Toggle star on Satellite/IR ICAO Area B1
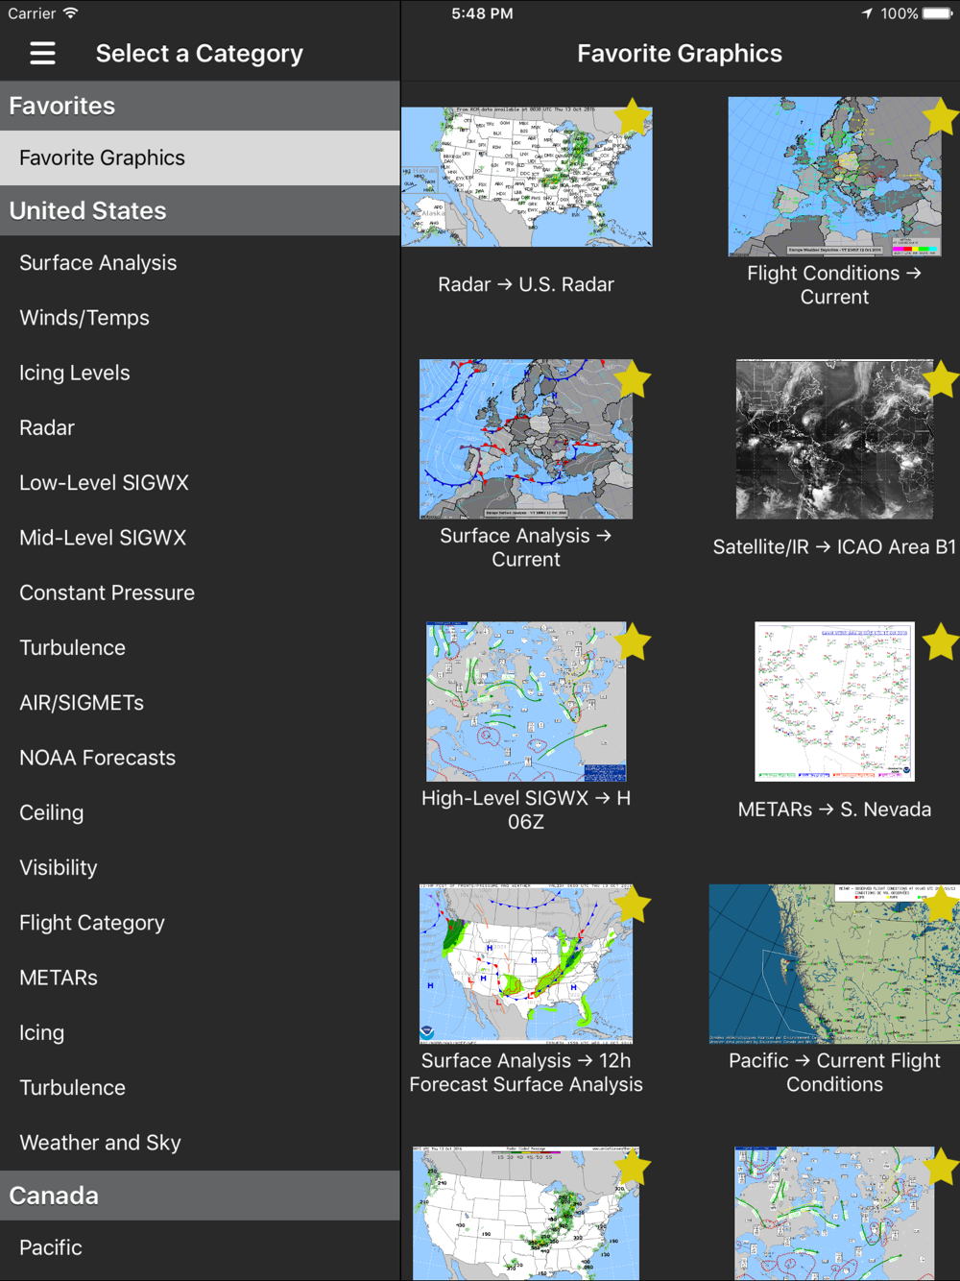Viewport: 960px width, 1281px height. point(941,379)
